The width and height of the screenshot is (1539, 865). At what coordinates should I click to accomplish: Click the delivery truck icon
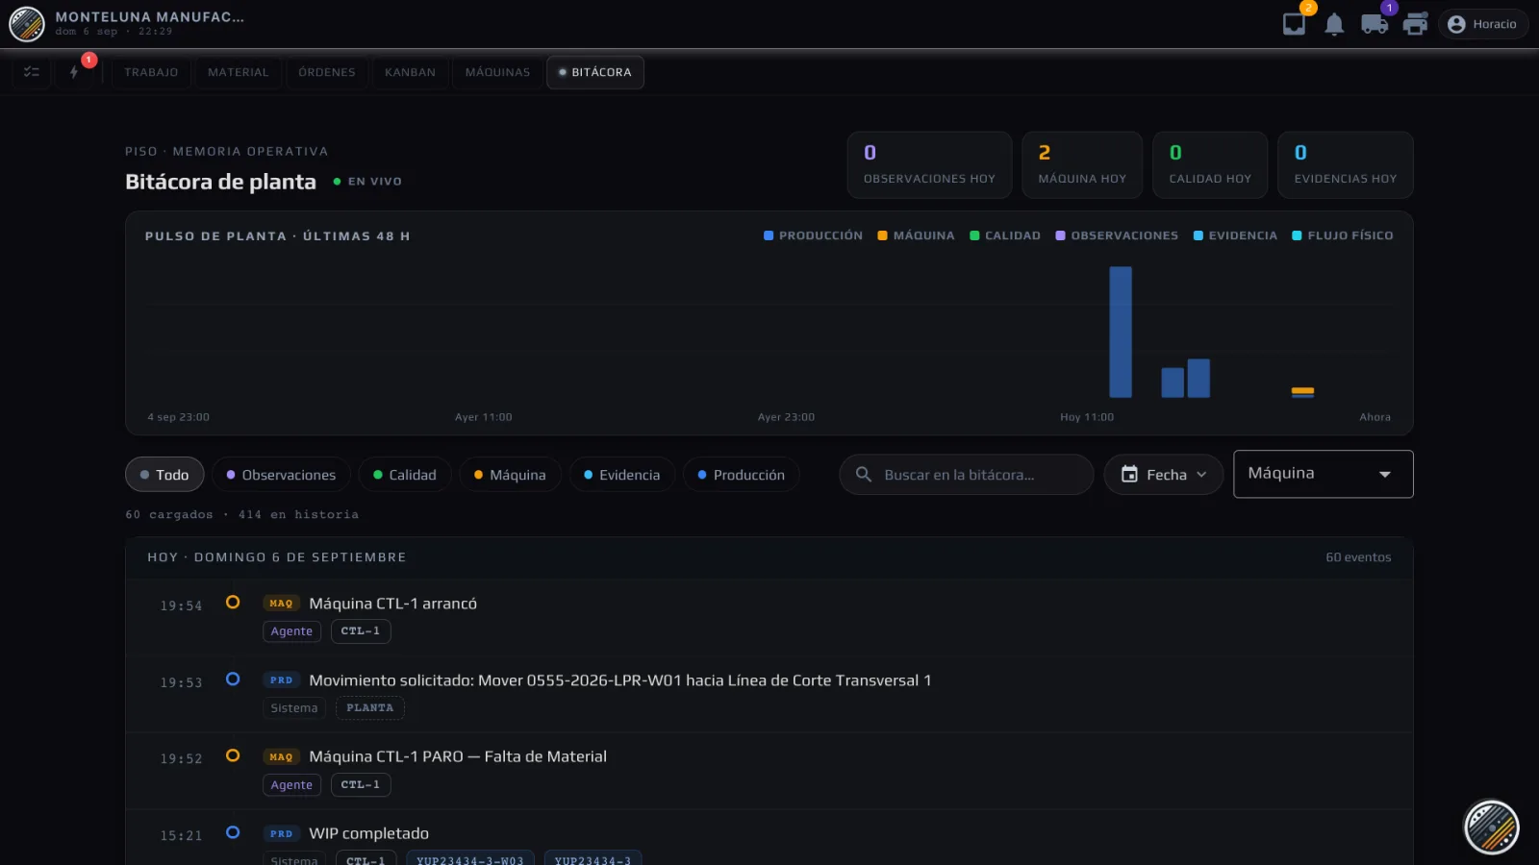point(1375,24)
